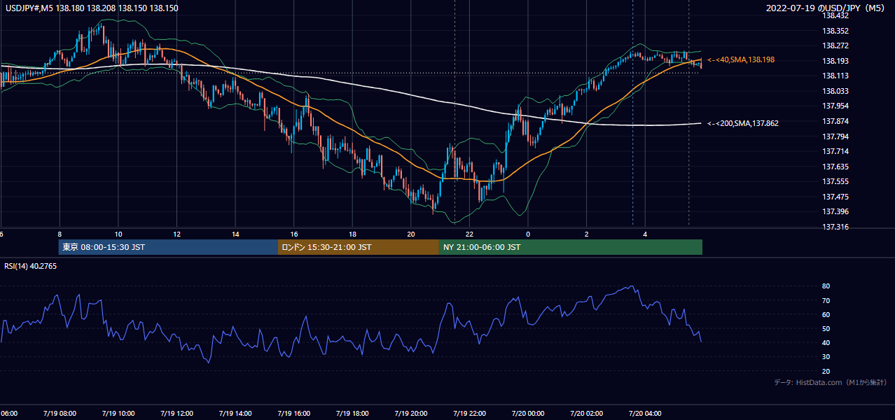Click hour tick 22 under the price chart
Screen dimensions: 895x420
point(469,234)
